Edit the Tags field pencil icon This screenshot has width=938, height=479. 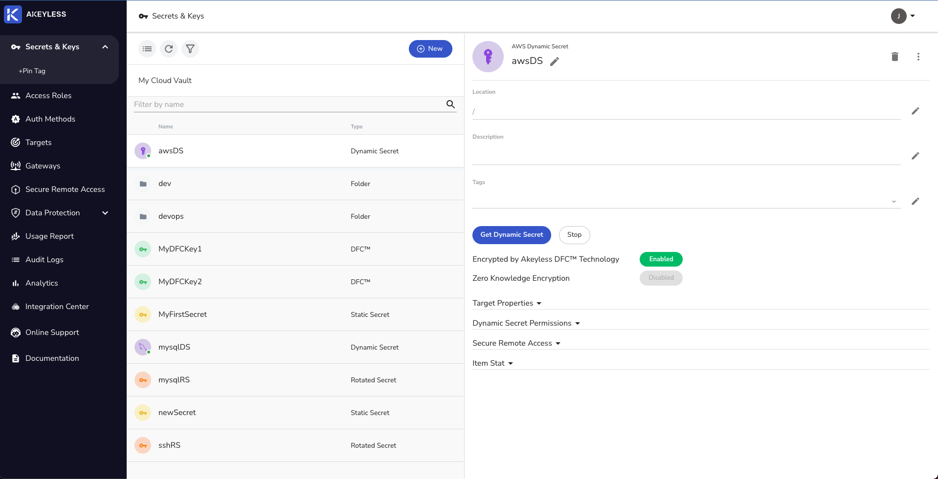[x=916, y=202]
